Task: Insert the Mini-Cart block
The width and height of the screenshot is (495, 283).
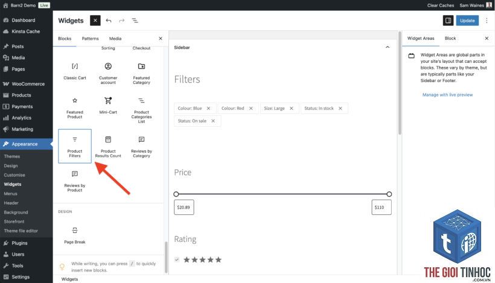Action: (x=108, y=106)
